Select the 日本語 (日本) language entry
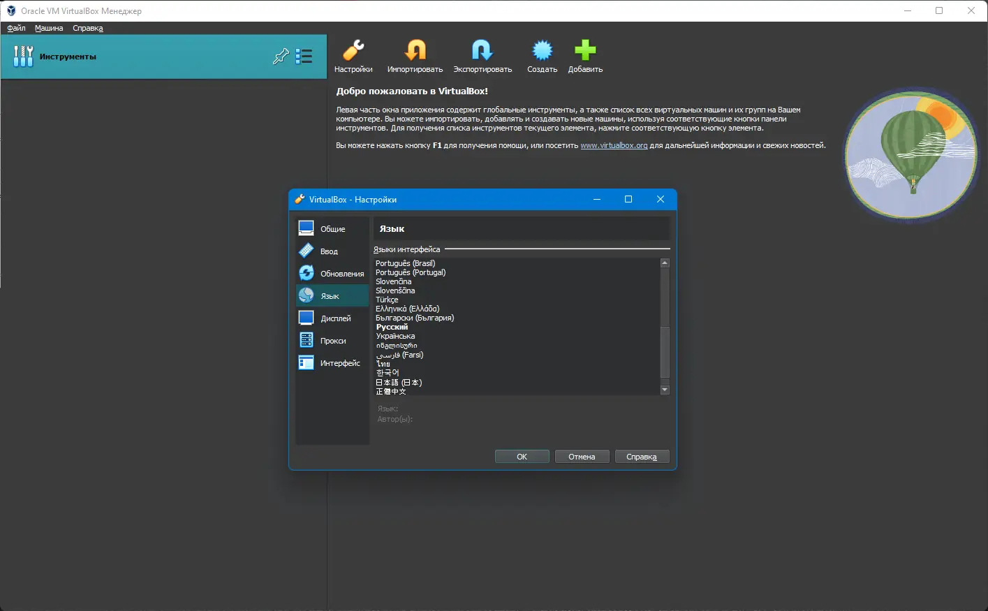Image resolution: width=988 pixels, height=611 pixels. [x=399, y=382]
